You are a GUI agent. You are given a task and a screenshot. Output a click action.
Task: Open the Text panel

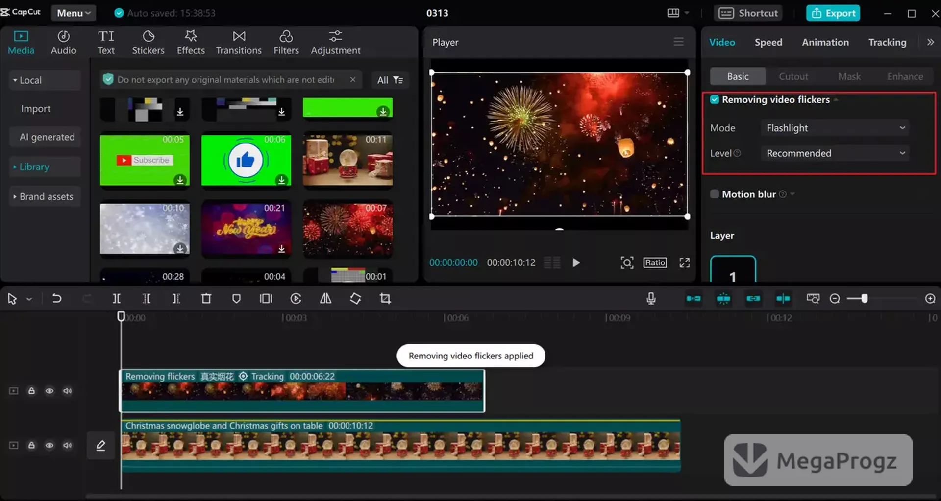pyautogui.click(x=106, y=43)
